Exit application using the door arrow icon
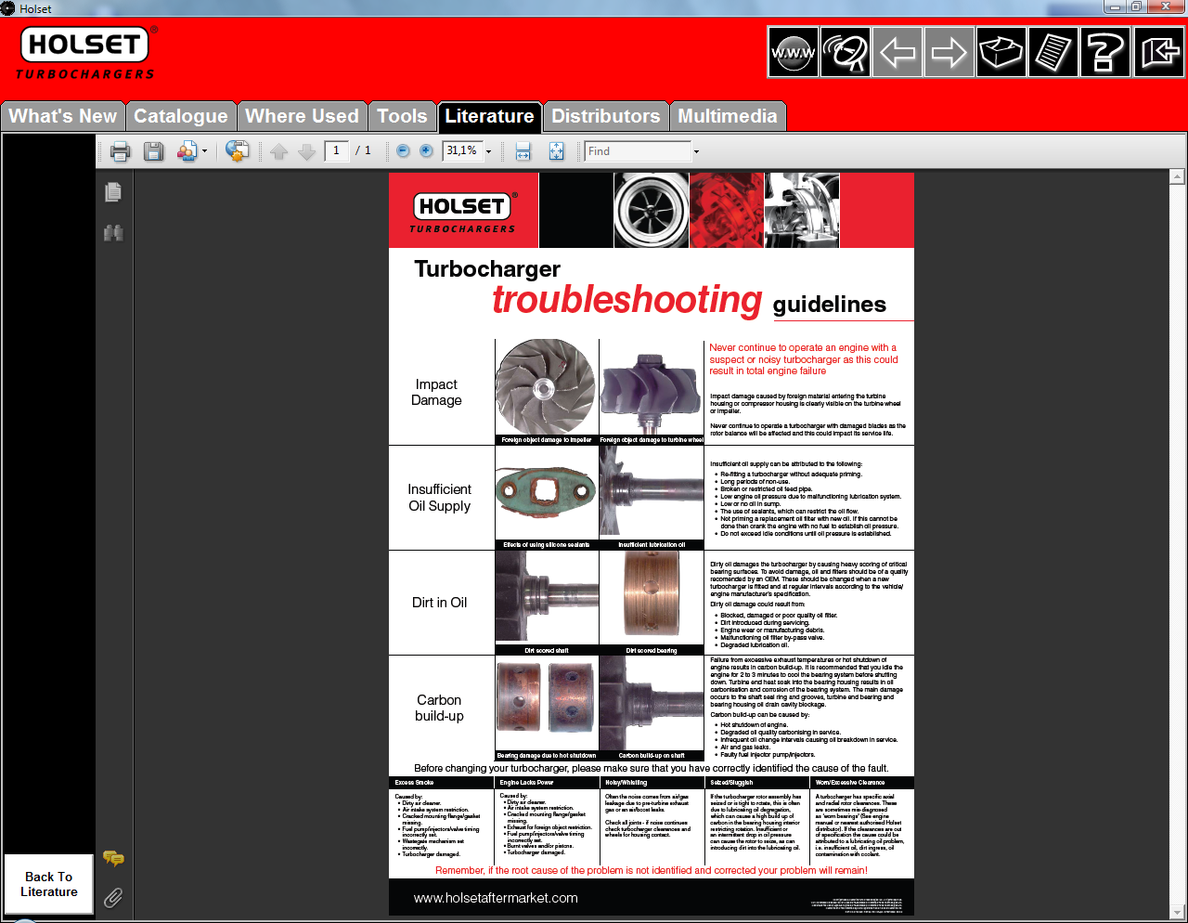This screenshot has height=923, width=1188. (1159, 52)
